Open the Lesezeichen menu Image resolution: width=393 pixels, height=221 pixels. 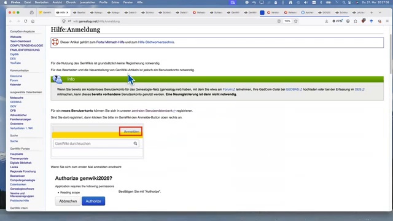tap(87, 2)
